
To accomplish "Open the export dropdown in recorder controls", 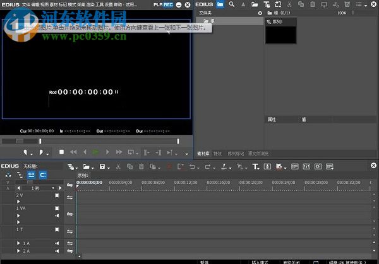I will click(x=176, y=154).
